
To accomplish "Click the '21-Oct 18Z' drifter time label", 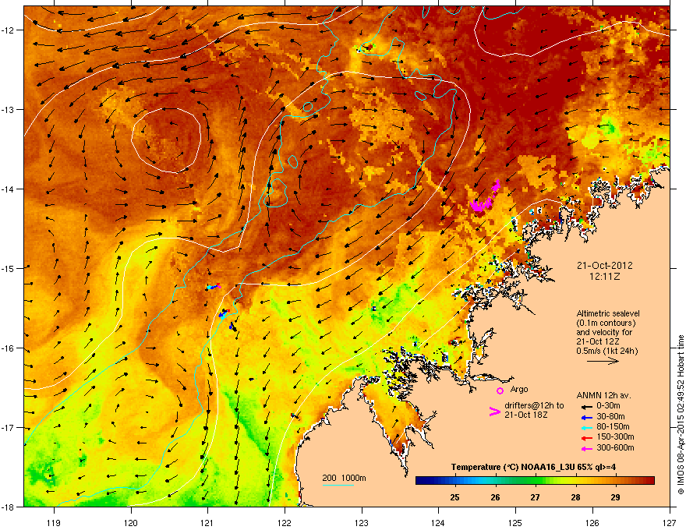I will (x=526, y=415).
